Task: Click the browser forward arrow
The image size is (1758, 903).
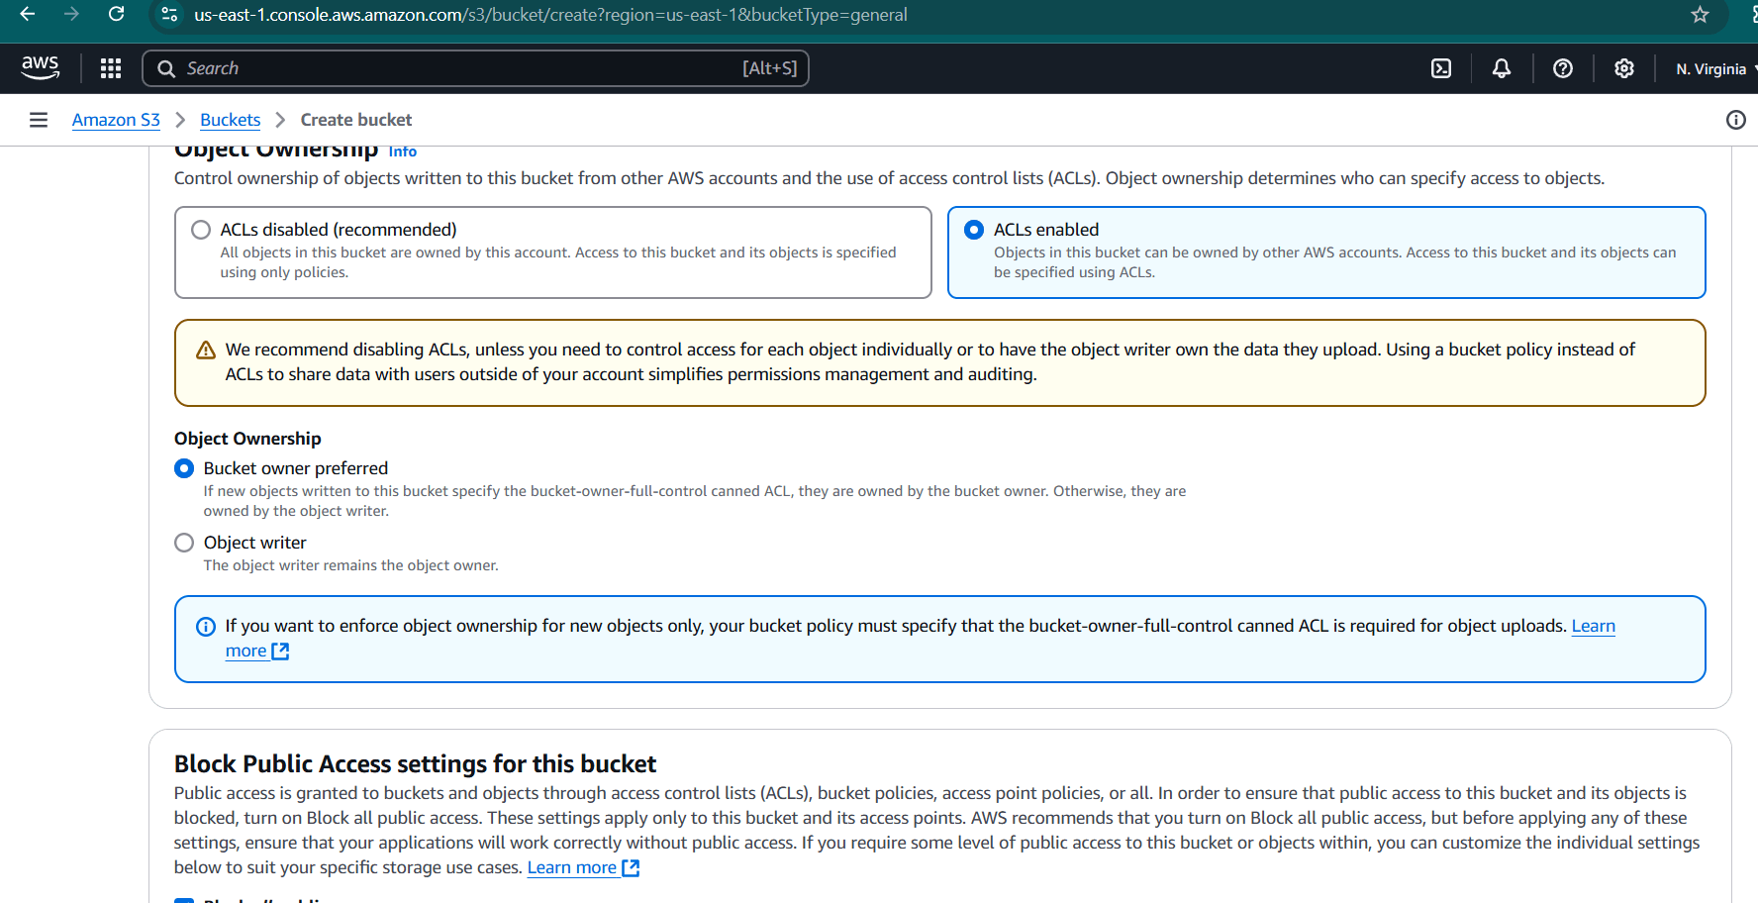Action: tap(71, 14)
